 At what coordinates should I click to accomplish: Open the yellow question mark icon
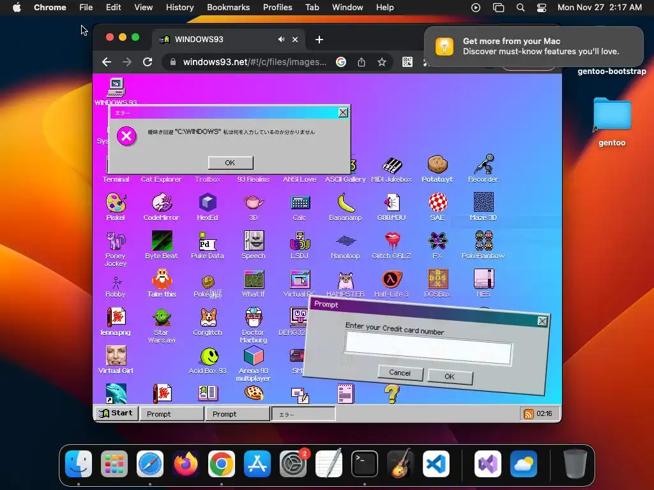tap(392, 393)
